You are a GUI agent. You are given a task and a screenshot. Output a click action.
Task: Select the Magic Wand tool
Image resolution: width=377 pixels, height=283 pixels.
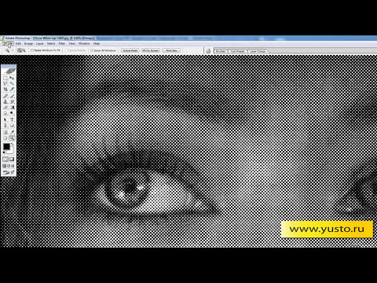(12, 83)
